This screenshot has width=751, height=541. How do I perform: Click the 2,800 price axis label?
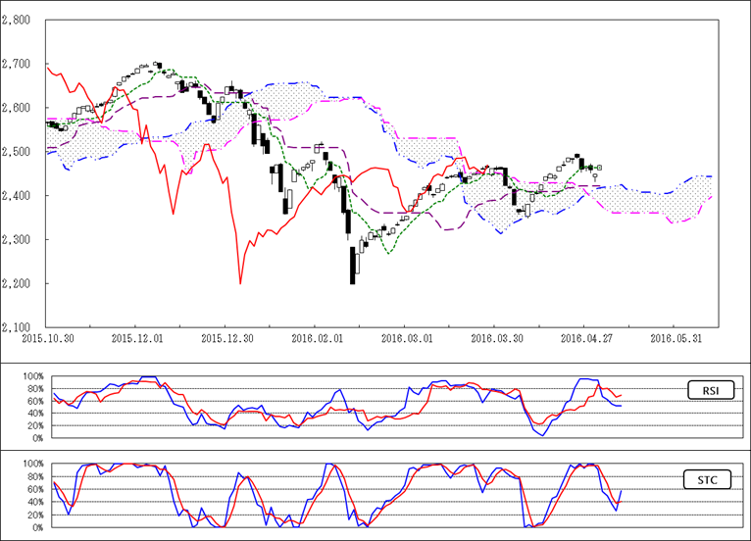17,20
